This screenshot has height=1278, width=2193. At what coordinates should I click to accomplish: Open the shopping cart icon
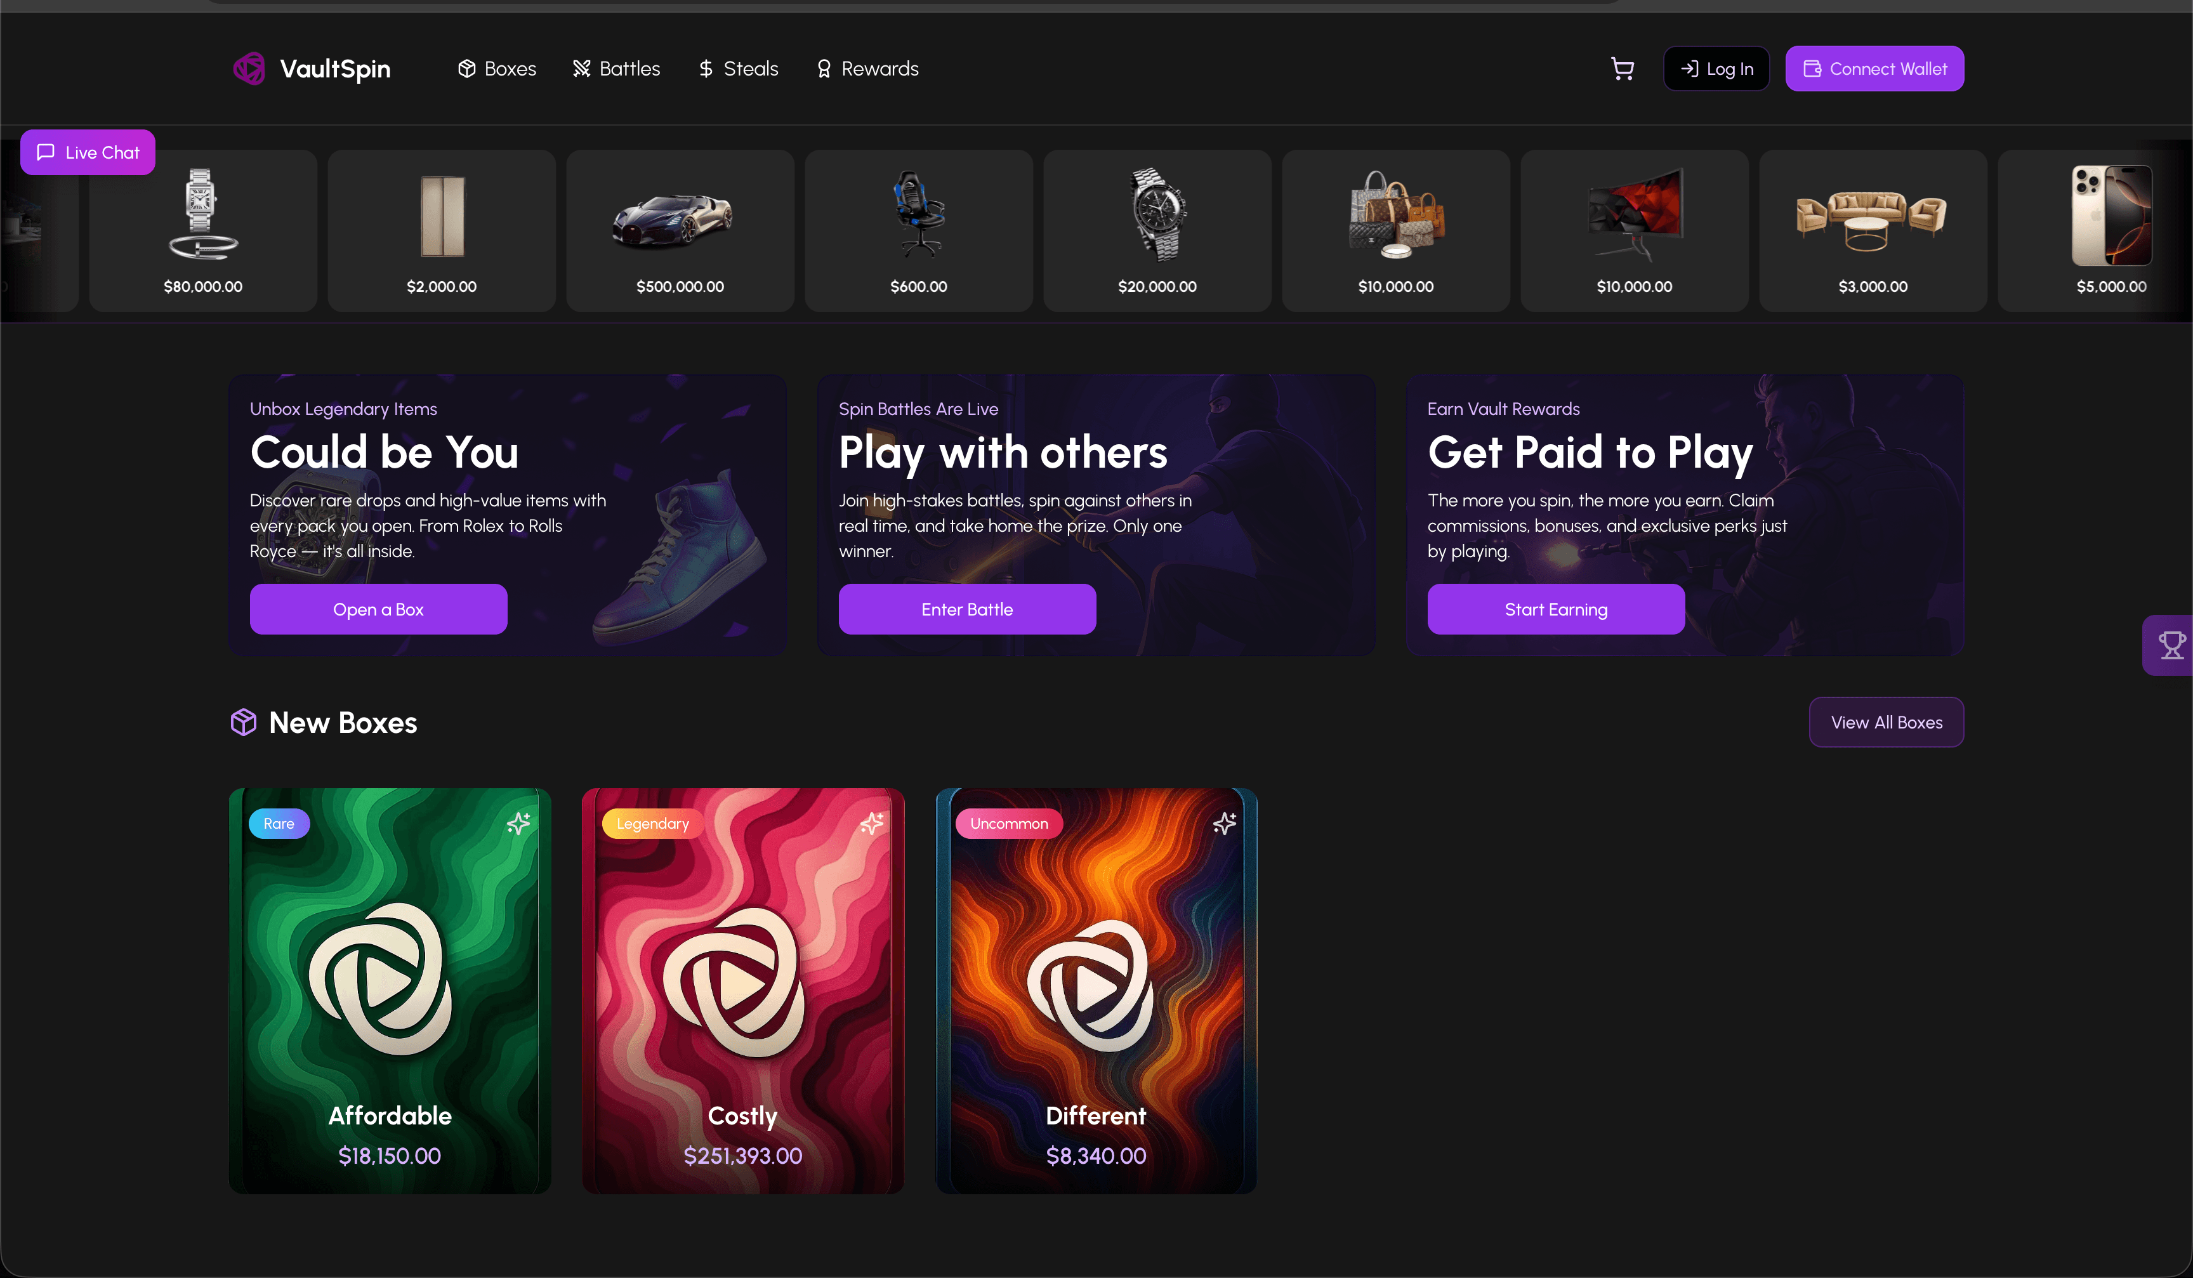1622,69
